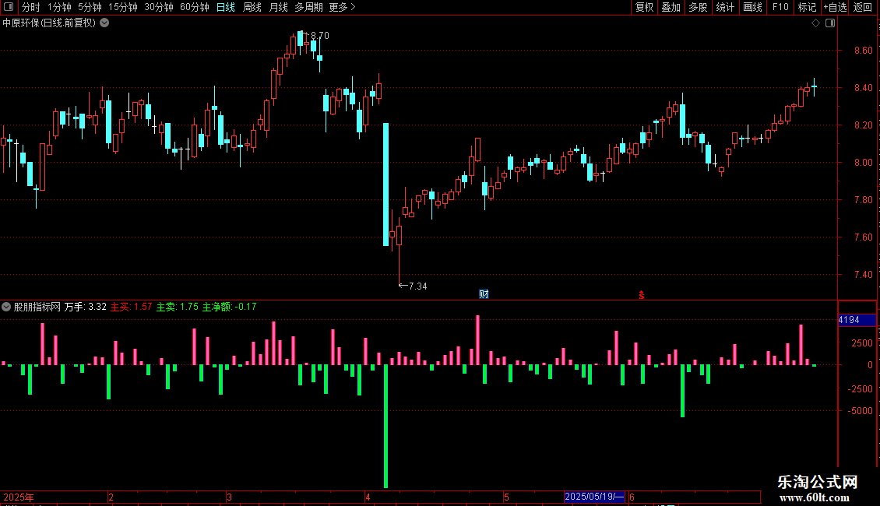Select the 1分钟 period
This screenshot has width=880, height=506.
coord(59,7)
